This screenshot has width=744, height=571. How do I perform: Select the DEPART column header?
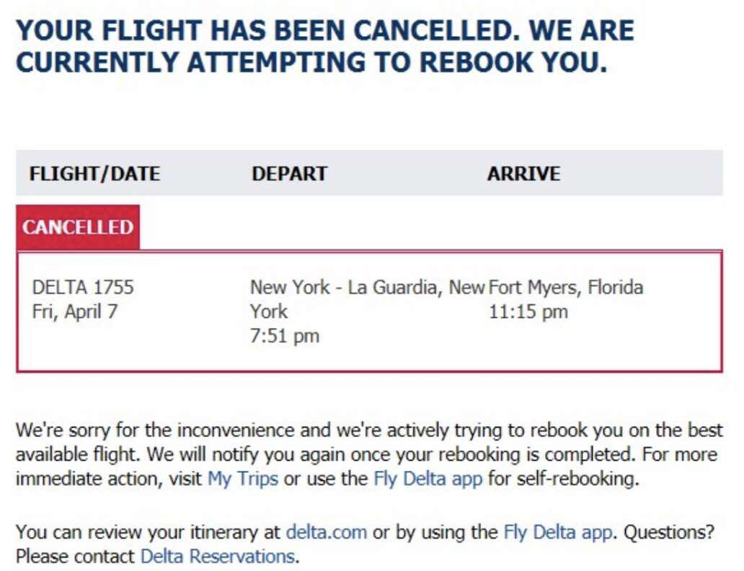pos(289,174)
